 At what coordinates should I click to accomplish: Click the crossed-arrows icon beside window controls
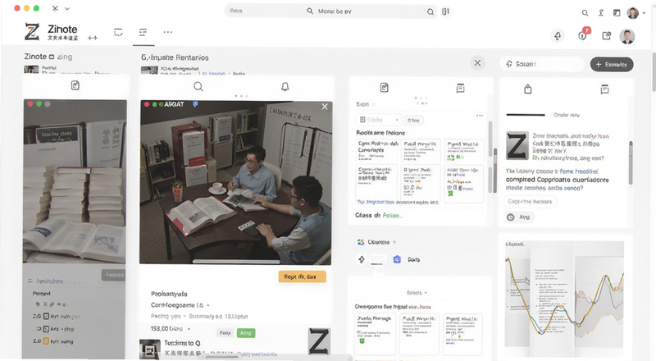coord(55,8)
